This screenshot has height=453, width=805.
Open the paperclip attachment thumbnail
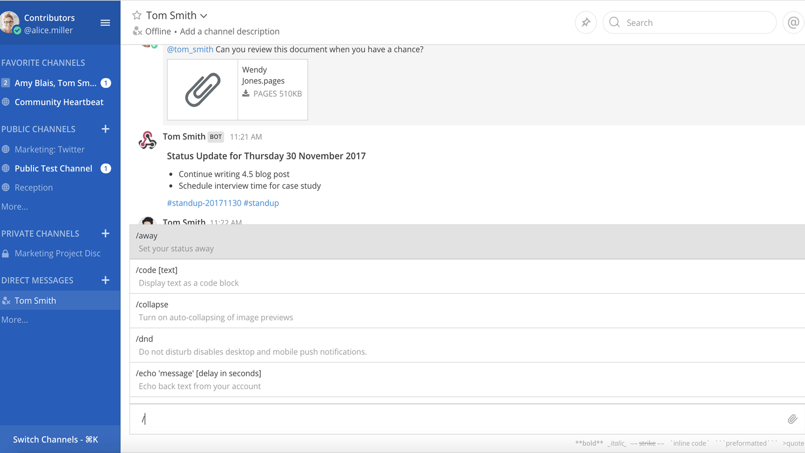pyautogui.click(x=203, y=90)
